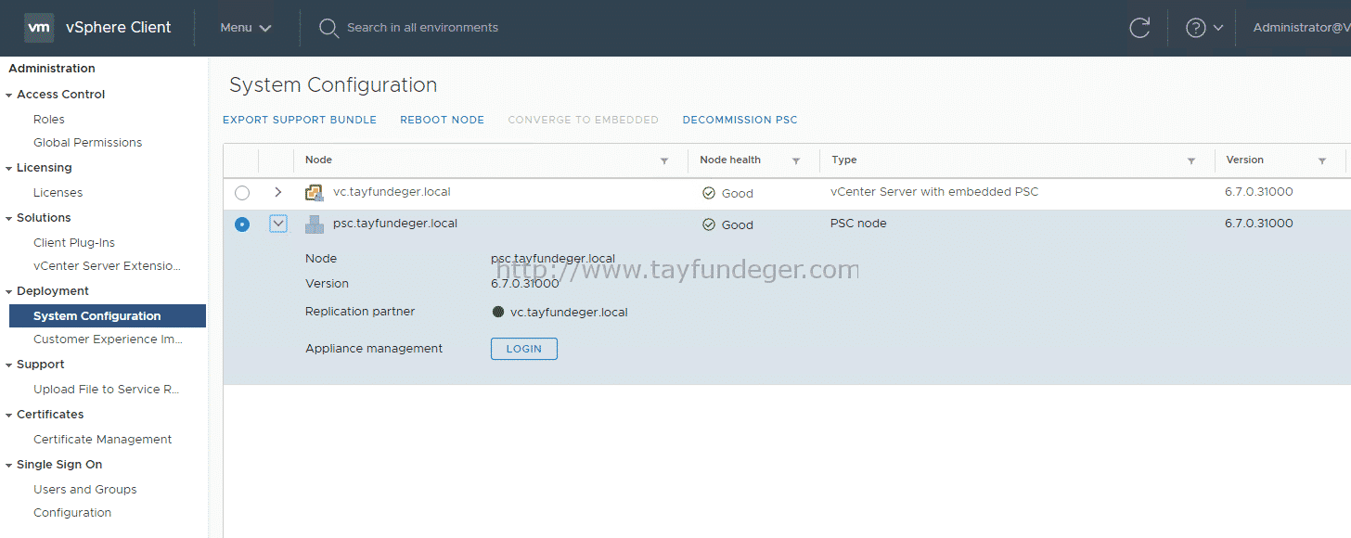Click version 6.7.0.31000 in the vc row
Screen dimensions: 1351x538
pyautogui.click(x=1259, y=192)
